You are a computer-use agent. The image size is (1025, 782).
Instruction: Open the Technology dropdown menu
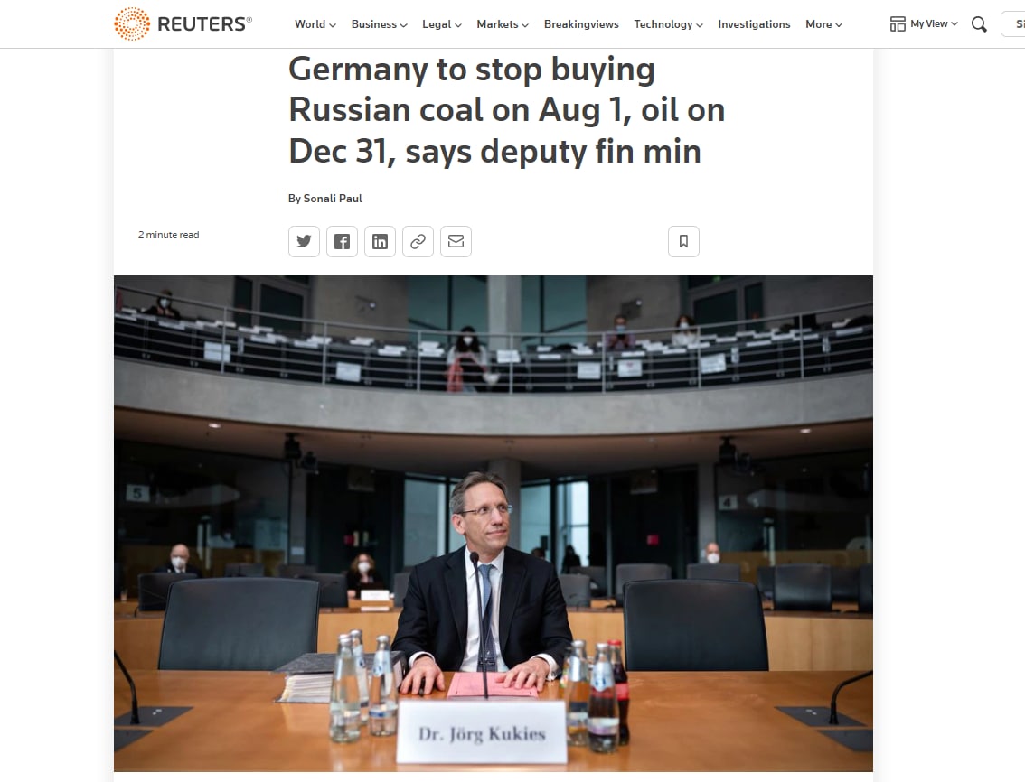668,24
